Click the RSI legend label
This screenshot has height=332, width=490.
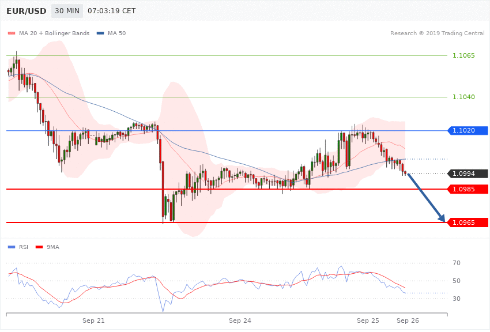coord(24,247)
